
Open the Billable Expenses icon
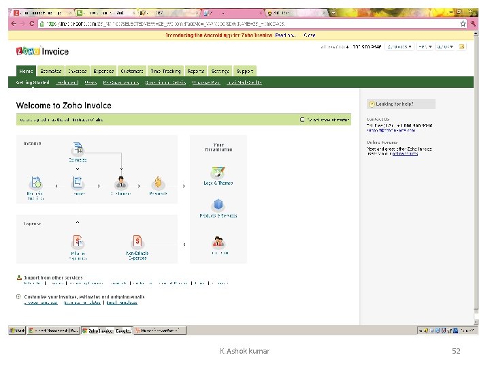tap(78, 241)
